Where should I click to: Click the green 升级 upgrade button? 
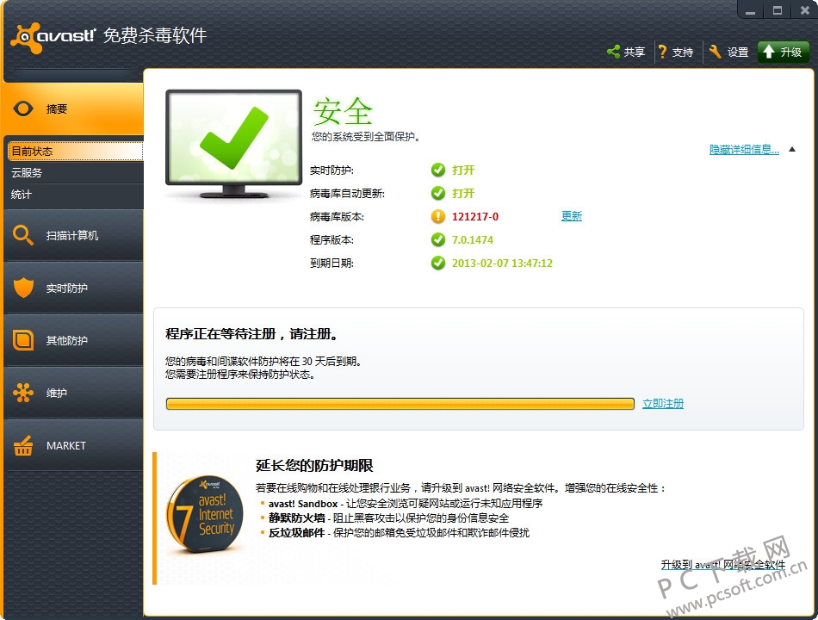[x=783, y=52]
